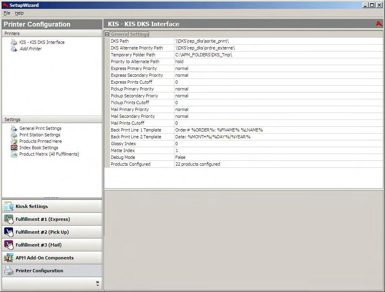Image resolution: width=385 pixels, height=292 pixels.
Task: Open General Print Settings
Action: pos(40,128)
